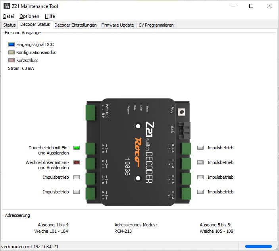Click the RCN-213 addressing mode value
Image resolution: width=279 pixels, height=251 pixels.
click(x=123, y=231)
